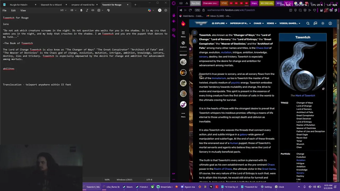340x191 pixels.
Task: Open the Mark of Tzeentch infobox image
Action: [x=303, y=67]
